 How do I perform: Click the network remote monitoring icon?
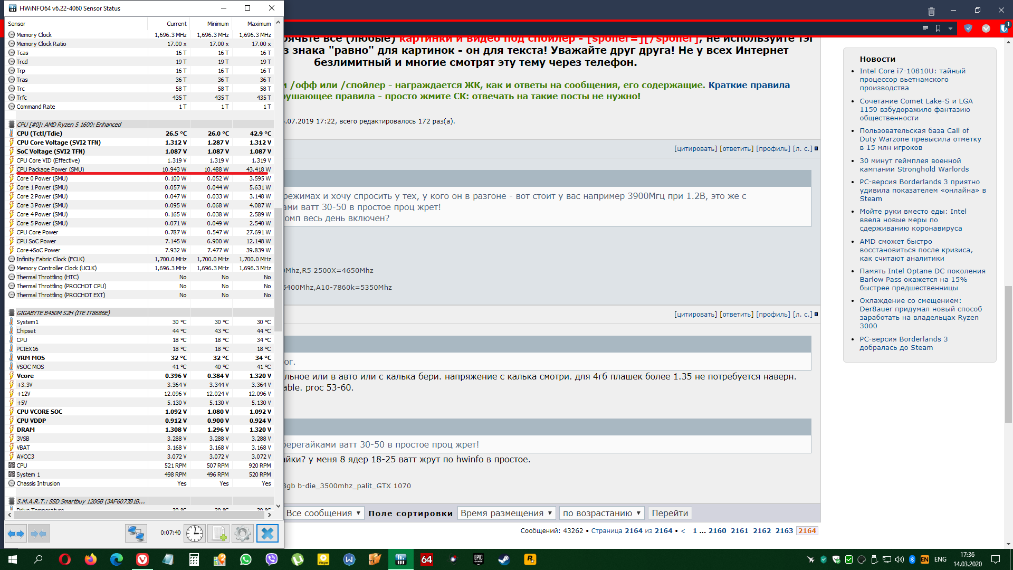click(136, 534)
